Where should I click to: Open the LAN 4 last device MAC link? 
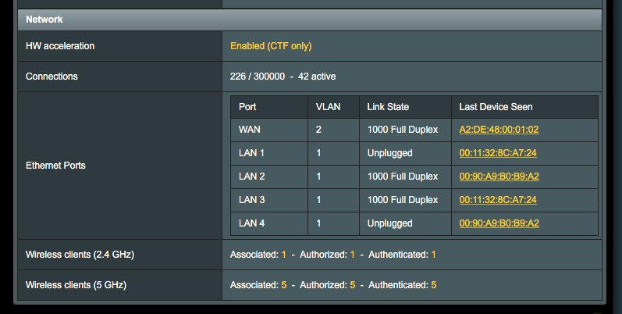point(499,223)
